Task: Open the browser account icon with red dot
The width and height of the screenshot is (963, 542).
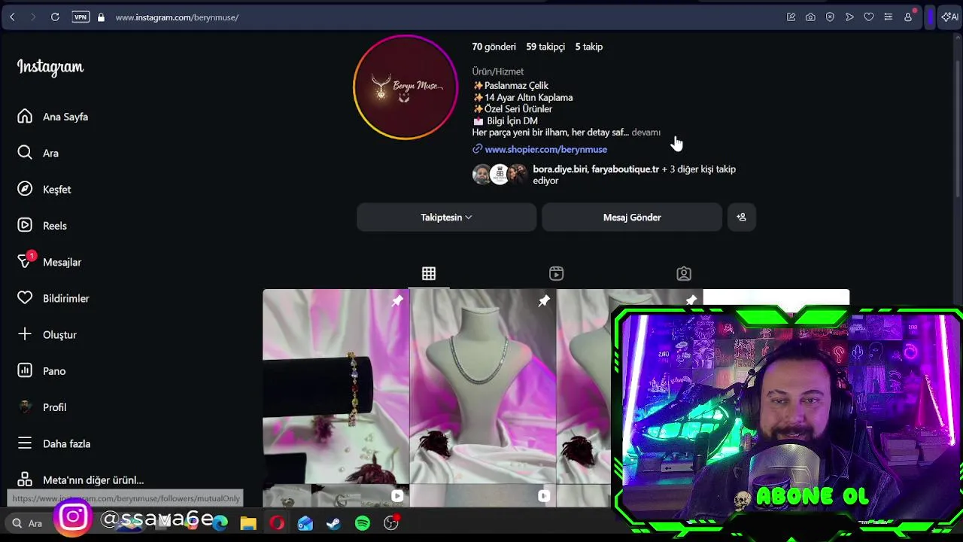Action: pos(908,17)
